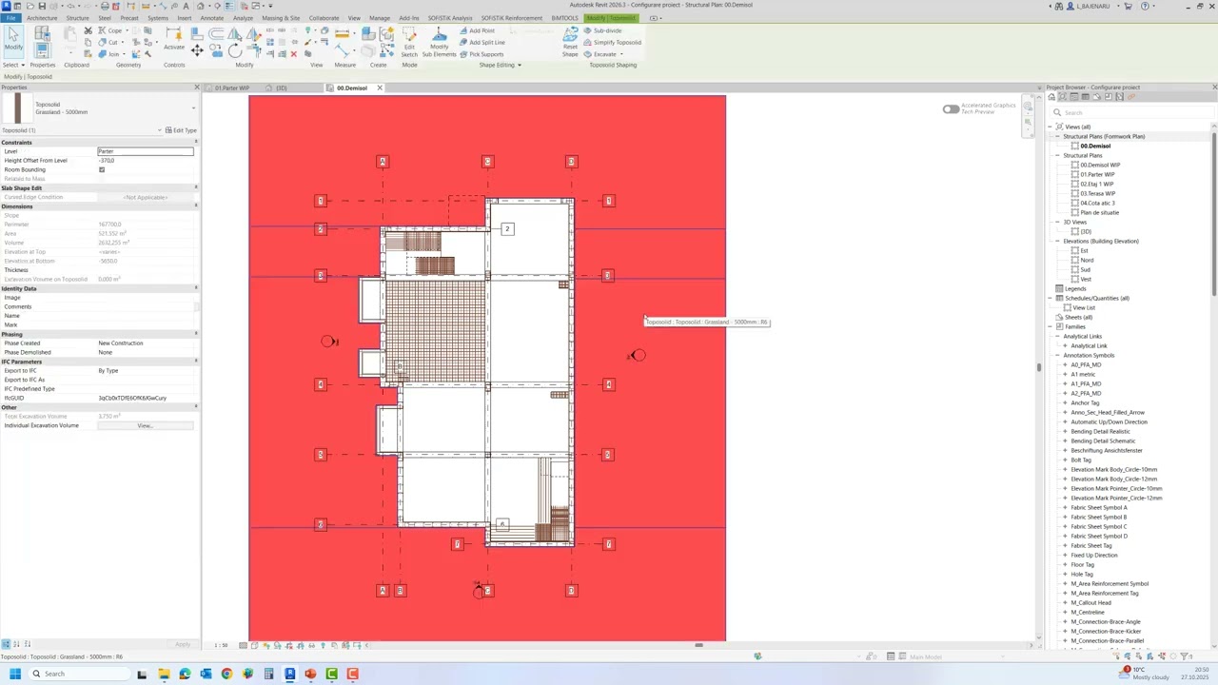The height and width of the screenshot is (685, 1218).
Task: Collapse the Views (all) tree node
Action: point(1051,127)
